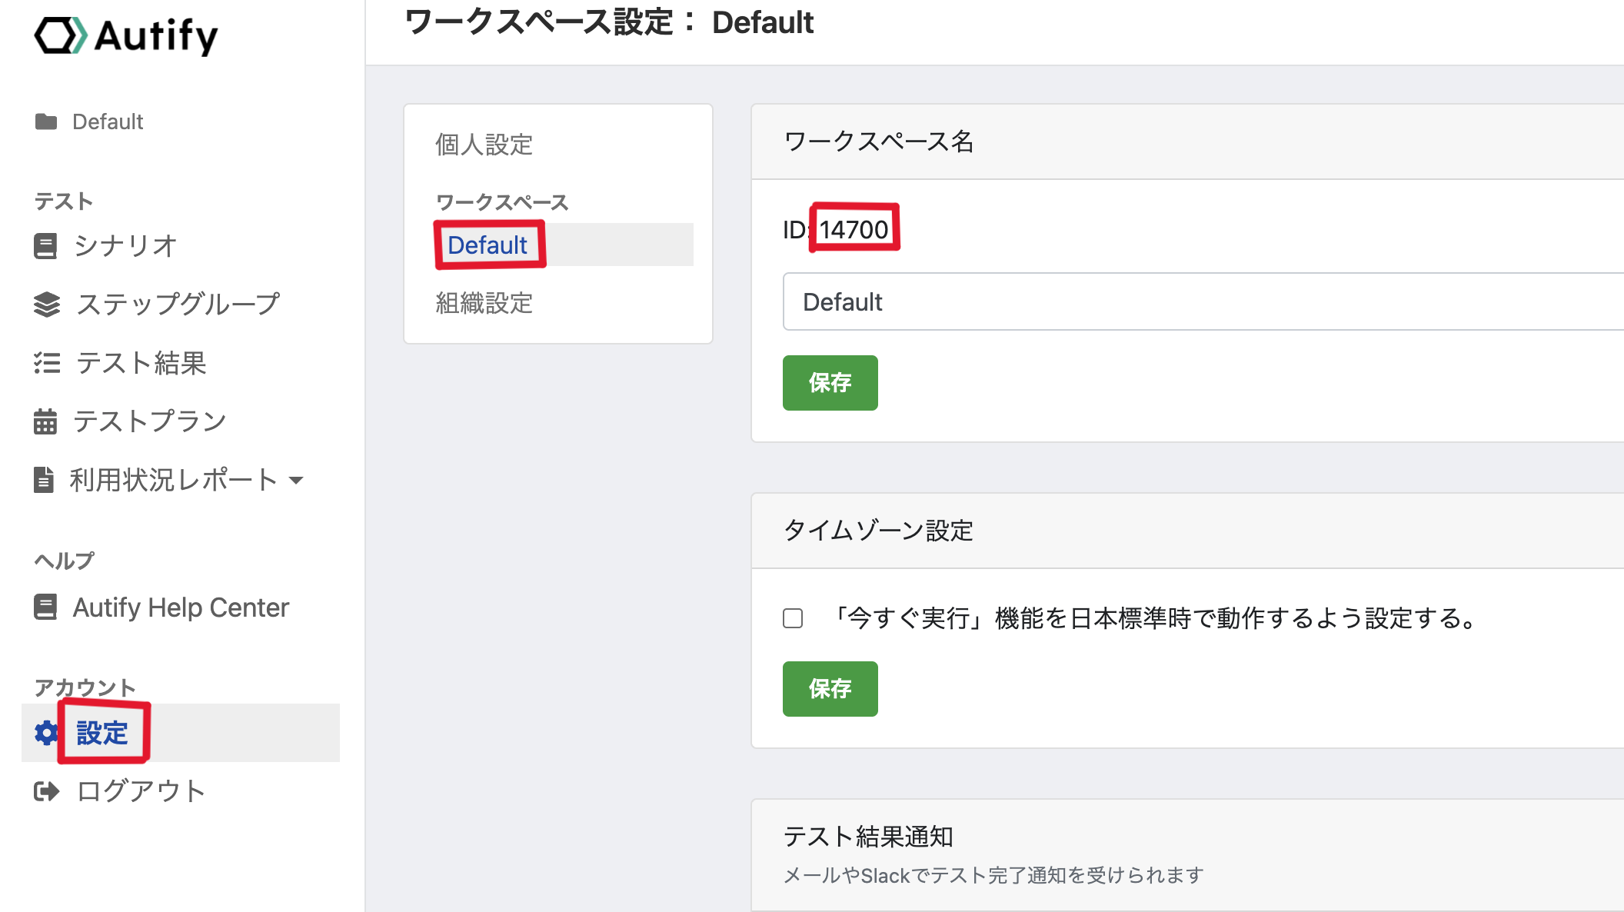Expand the 利用状況レポート dropdown arrow

[x=296, y=481]
